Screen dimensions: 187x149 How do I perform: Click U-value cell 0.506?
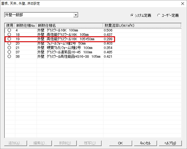pyautogui.click(x=108, y=30)
